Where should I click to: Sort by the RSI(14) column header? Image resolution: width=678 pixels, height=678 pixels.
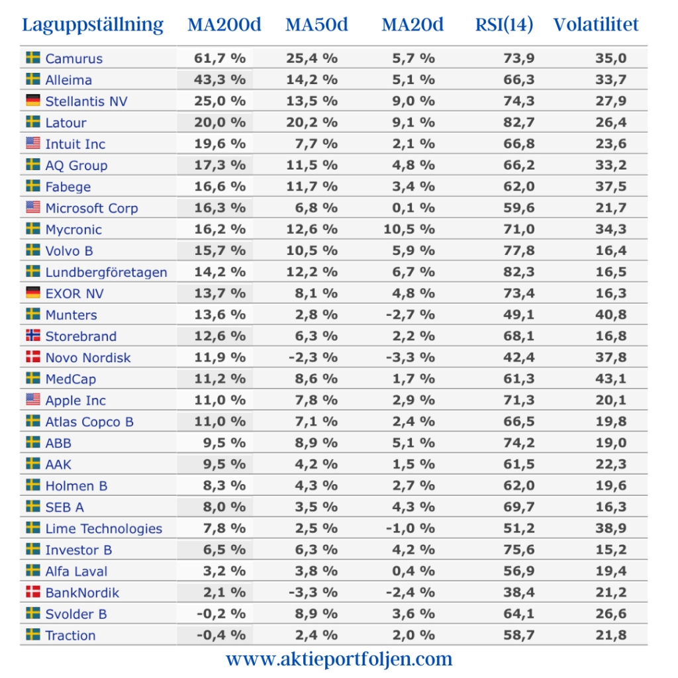coord(505,25)
